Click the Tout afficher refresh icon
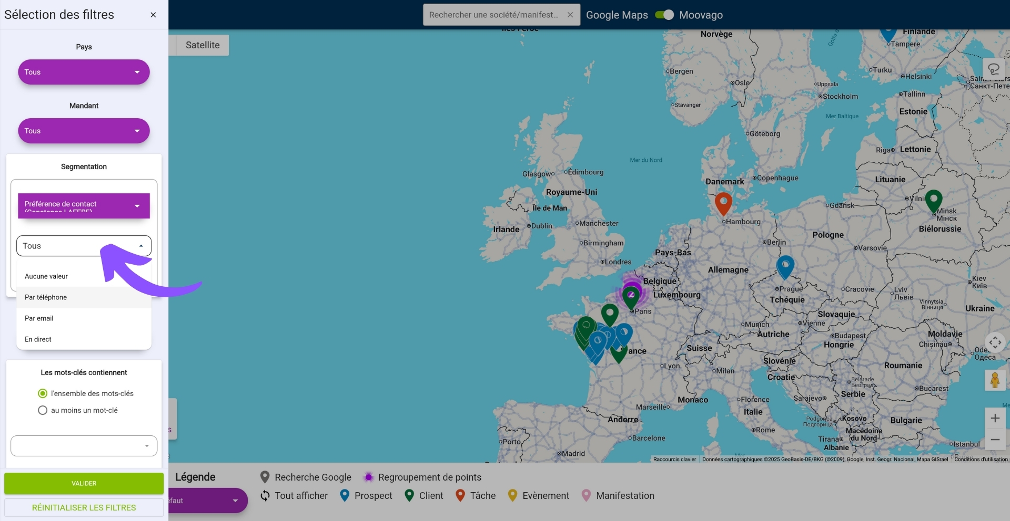The image size is (1010, 521). (x=265, y=495)
